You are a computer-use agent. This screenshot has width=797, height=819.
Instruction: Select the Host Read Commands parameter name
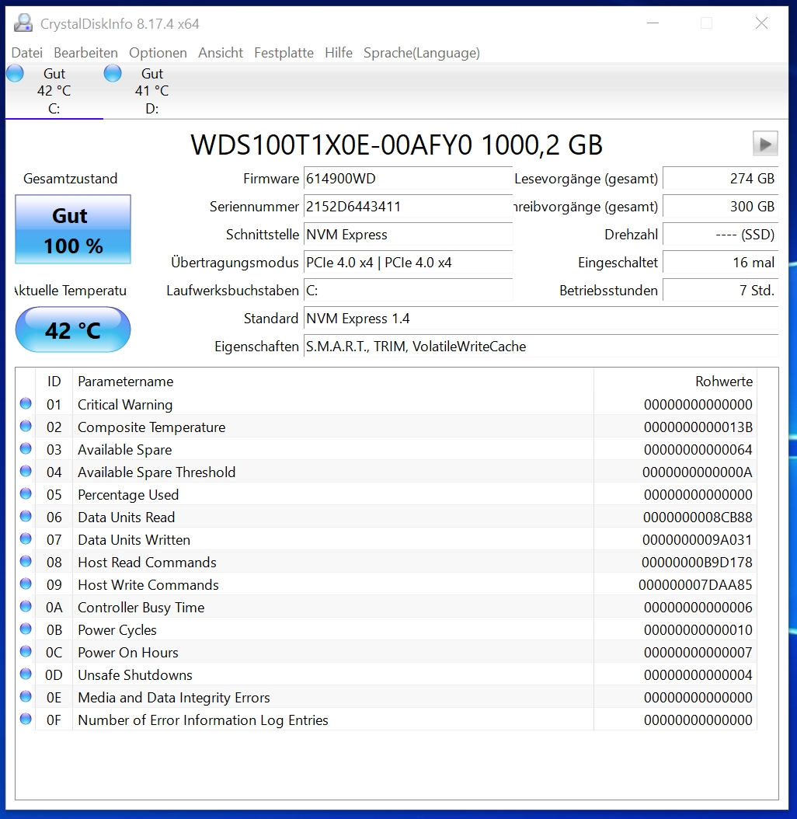click(148, 562)
